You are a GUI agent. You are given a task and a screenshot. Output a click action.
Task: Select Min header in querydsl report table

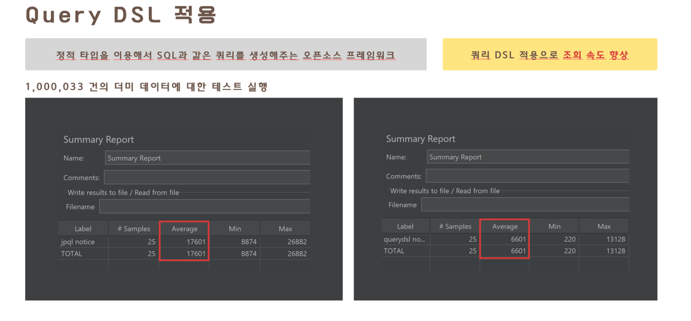555,226
